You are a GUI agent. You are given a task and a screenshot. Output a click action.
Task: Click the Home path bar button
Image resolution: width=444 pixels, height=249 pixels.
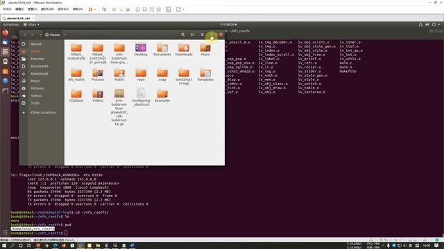click(x=53, y=35)
